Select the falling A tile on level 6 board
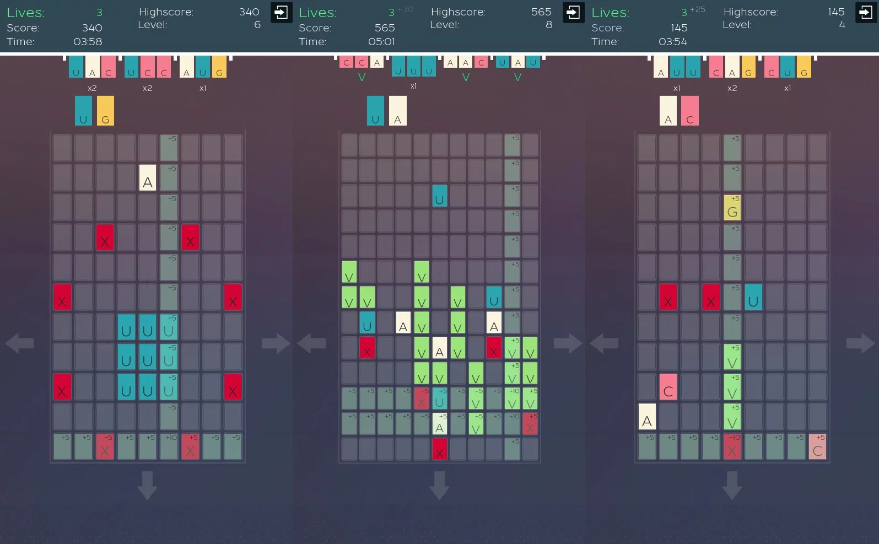 pos(147,177)
